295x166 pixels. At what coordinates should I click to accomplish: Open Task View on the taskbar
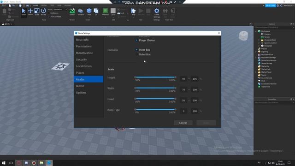[11, 163]
